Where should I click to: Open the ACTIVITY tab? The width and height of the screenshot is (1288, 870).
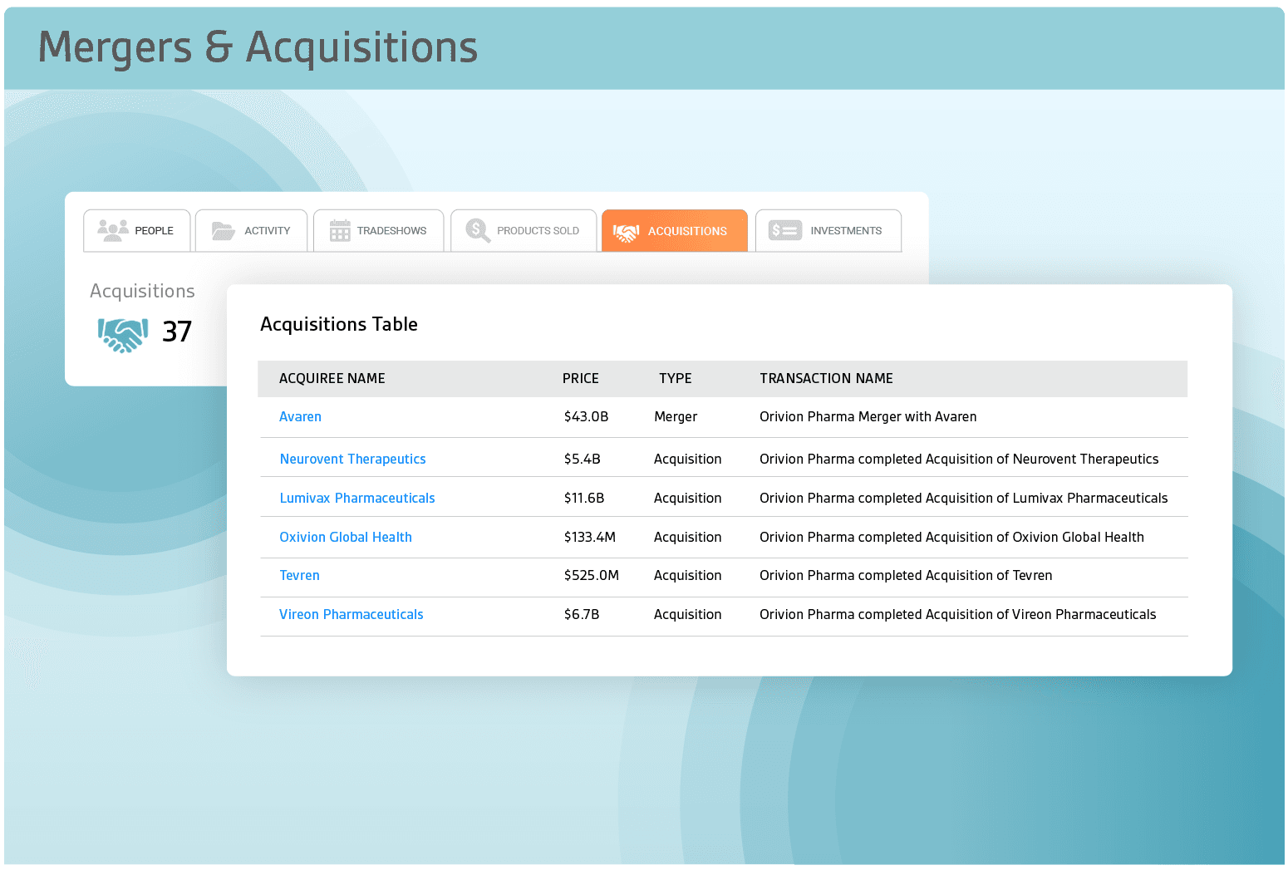click(251, 230)
